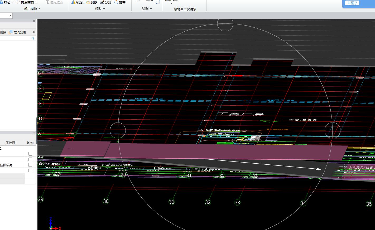Open the 两点辅轴 dropdown arrow
The width and height of the screenshot is (375, 230).
point(36,2)
